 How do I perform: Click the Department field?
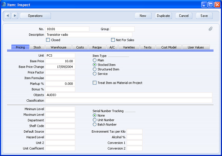[x=60, y=120]
